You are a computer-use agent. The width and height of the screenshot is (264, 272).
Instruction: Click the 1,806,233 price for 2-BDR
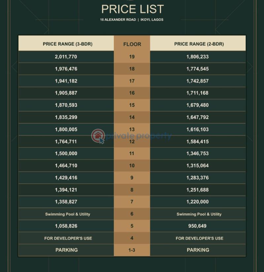point(198,57)
